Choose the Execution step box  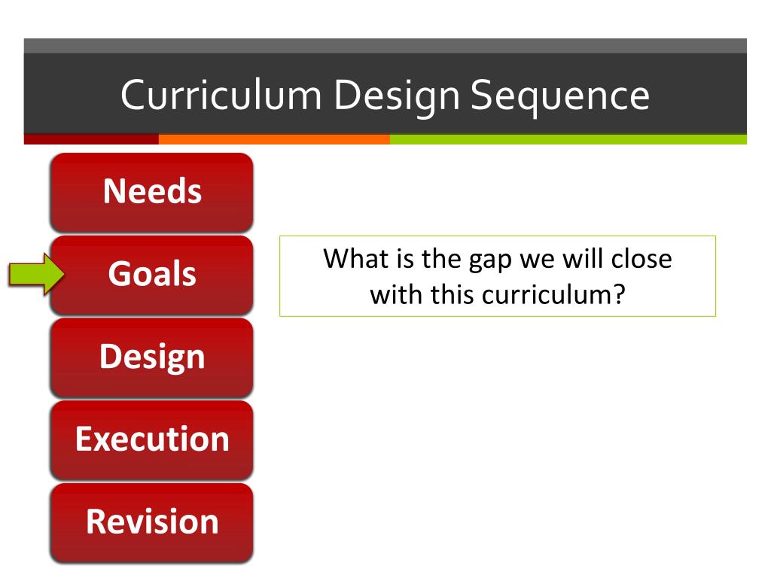pyautogui.click(x=152, y=440)
